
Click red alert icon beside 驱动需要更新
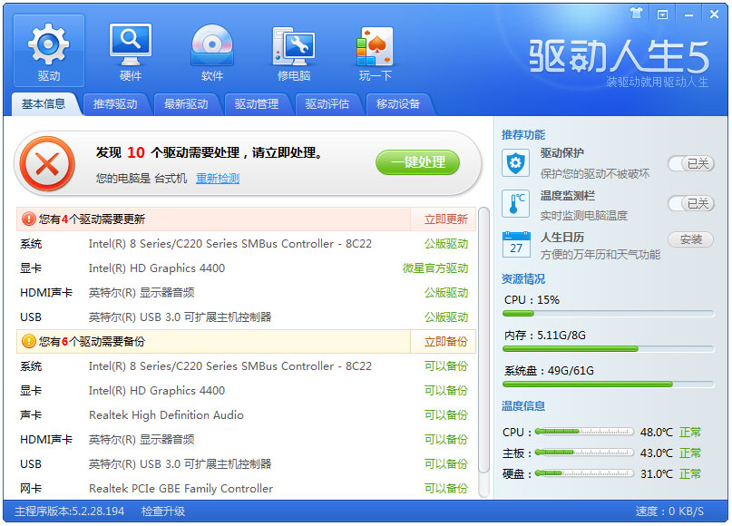(29, 219)
